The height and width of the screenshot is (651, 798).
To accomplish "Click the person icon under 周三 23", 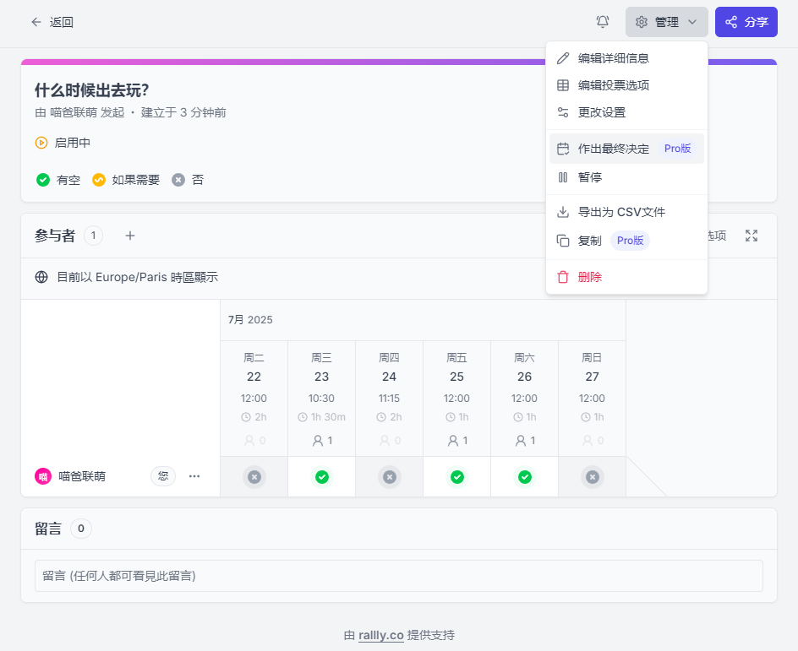I will coord(318,441).
